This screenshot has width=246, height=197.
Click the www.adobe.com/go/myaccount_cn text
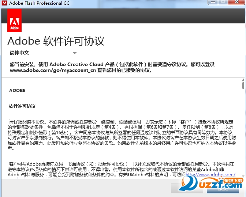tap(53, 70)
